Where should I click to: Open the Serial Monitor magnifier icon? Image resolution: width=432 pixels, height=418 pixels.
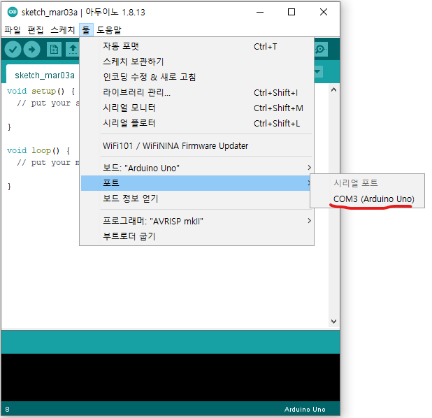click(321, 50)
